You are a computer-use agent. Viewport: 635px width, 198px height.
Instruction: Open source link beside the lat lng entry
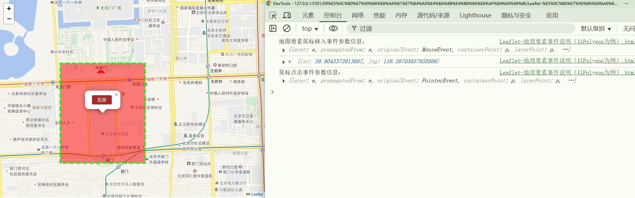click(567, 61)
